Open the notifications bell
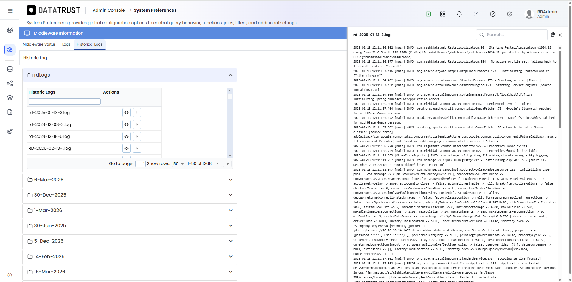 pos(459,14)
